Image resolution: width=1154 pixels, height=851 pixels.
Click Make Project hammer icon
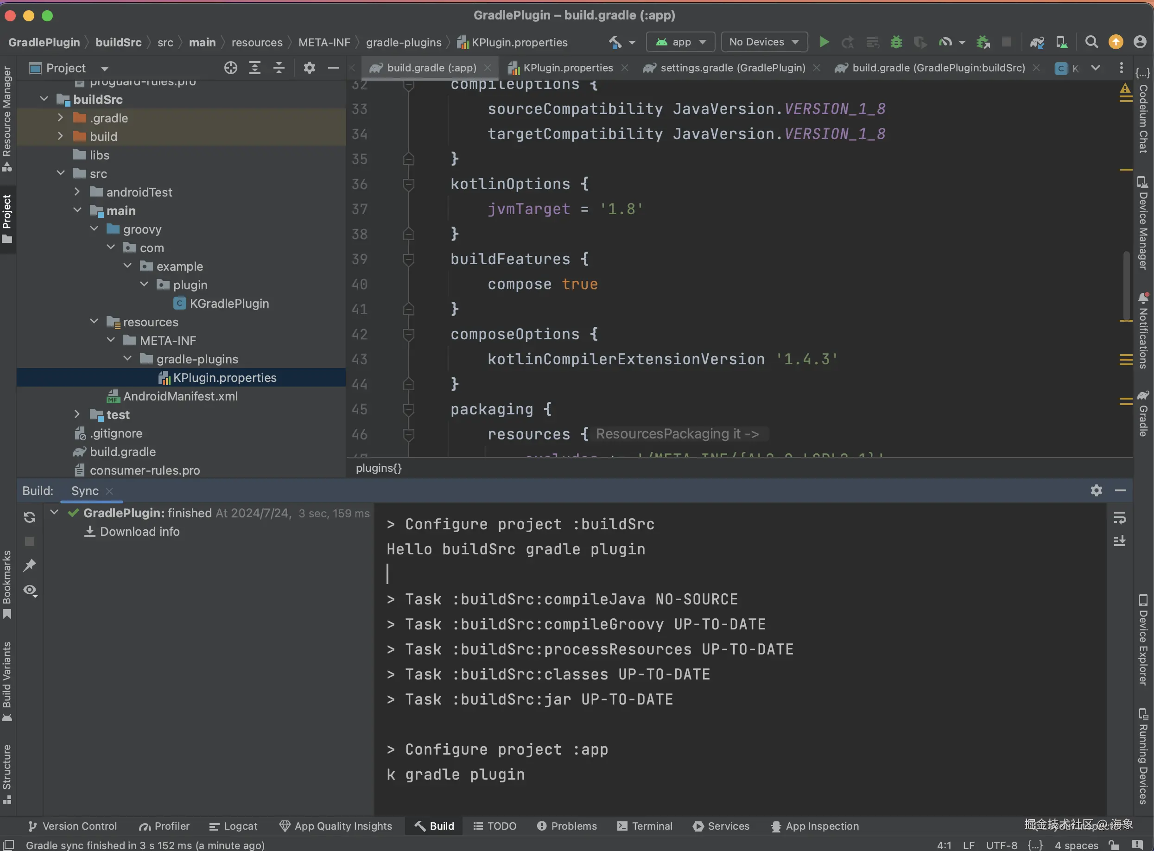(615, 42)
